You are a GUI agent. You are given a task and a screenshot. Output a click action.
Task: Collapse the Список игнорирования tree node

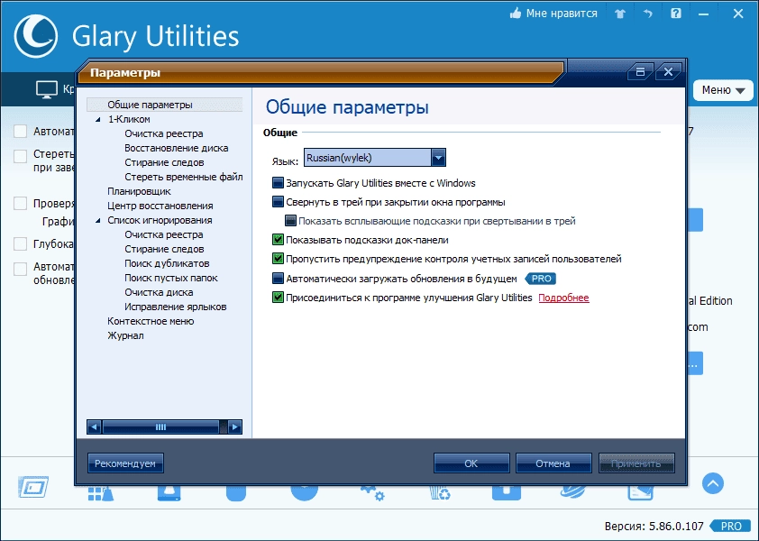(98, 220)
